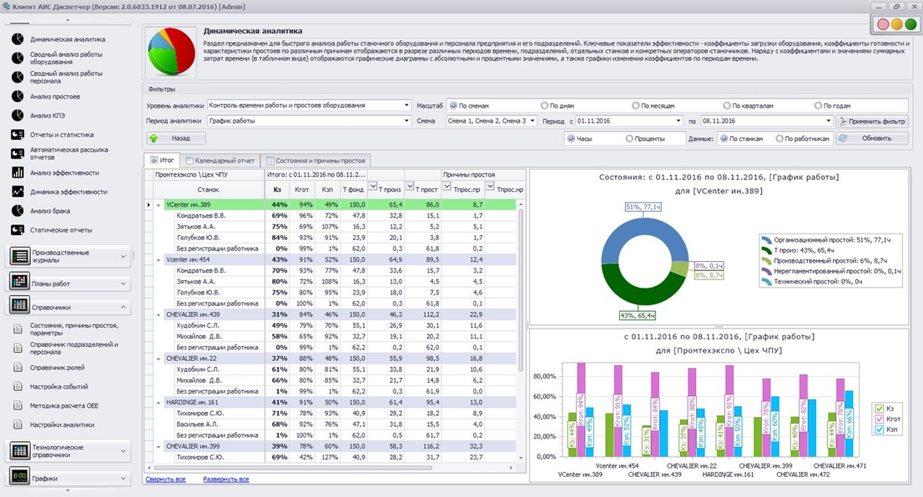The image size is (923, 497).
Task: Click Отчеты и статистика icon
Action: pyautogui.click(x=18, y=135)
